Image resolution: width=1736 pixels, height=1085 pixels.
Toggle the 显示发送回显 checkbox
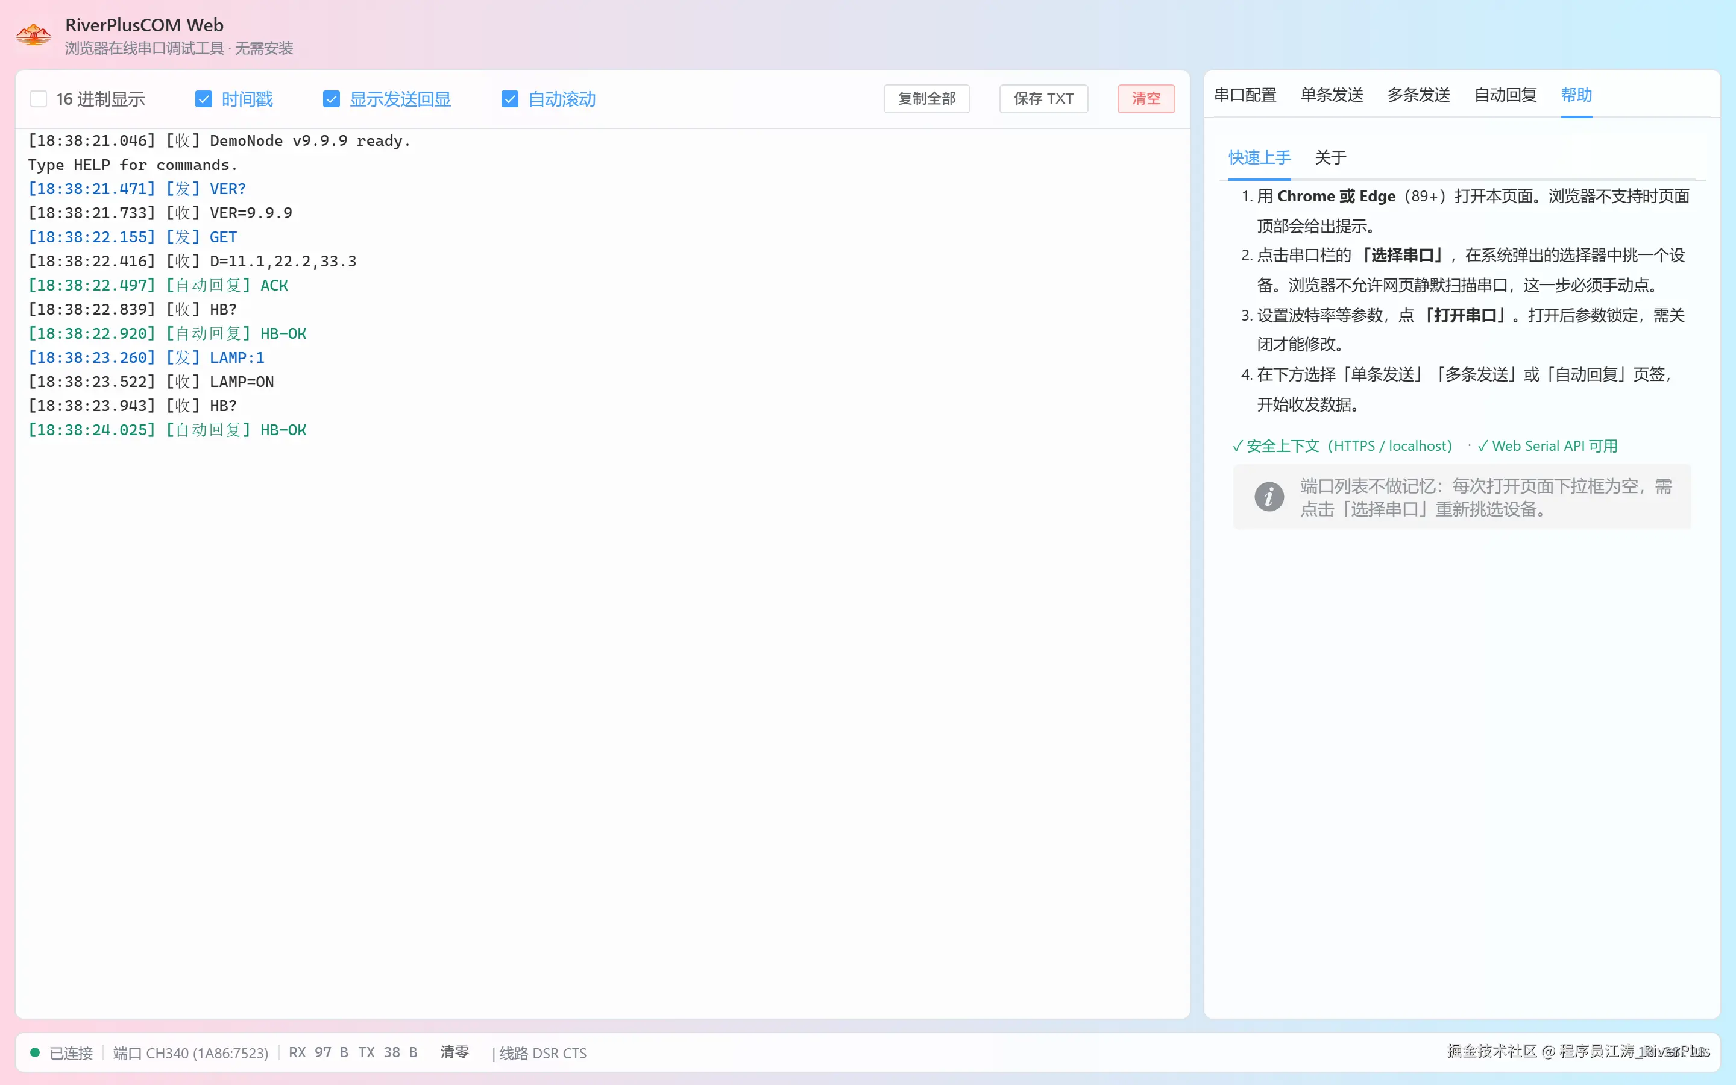coord(332,99)
